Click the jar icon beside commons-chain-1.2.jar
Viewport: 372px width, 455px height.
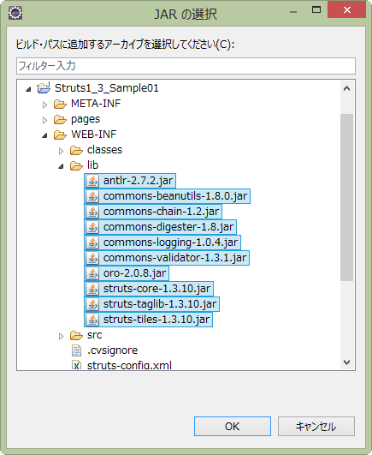point(92,212)
